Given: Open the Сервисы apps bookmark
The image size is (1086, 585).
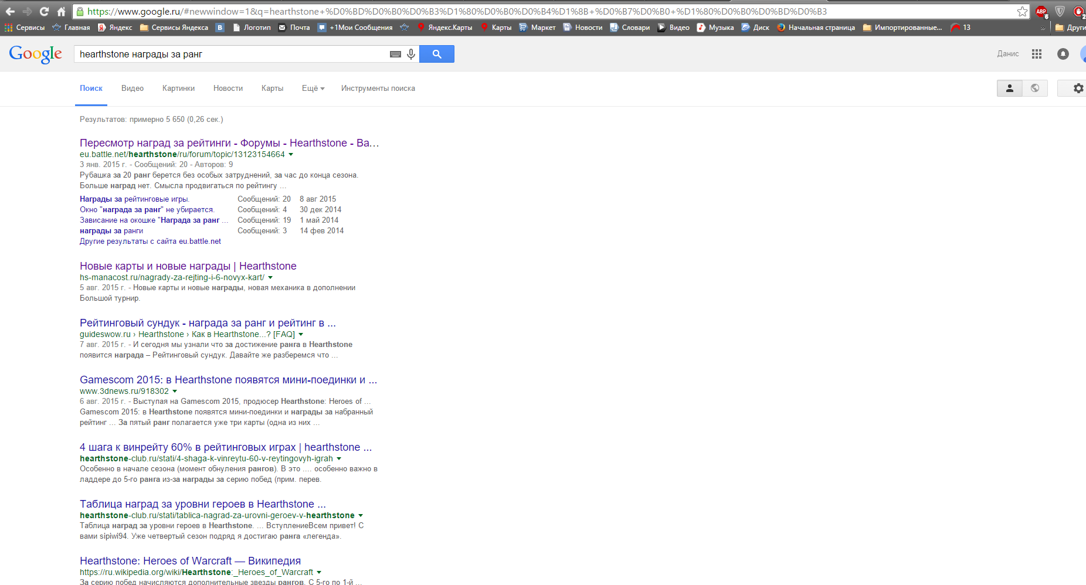Looking at the screenshot, I should 25,28.
